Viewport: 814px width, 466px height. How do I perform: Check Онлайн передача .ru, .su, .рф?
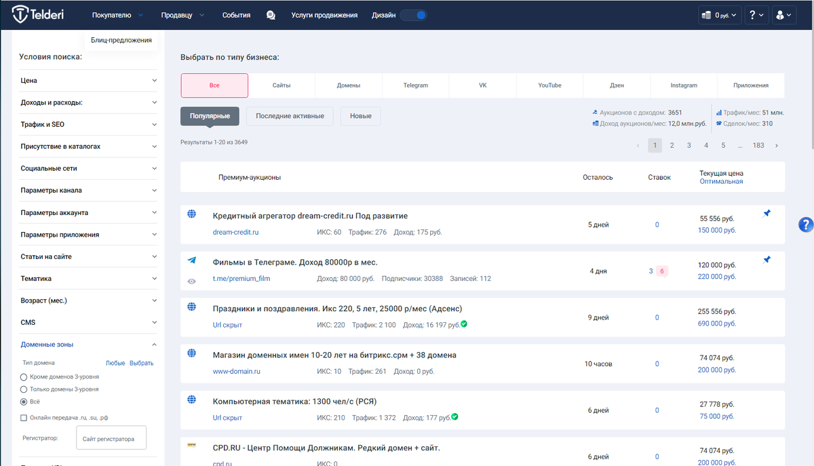(x=24, y=418)
